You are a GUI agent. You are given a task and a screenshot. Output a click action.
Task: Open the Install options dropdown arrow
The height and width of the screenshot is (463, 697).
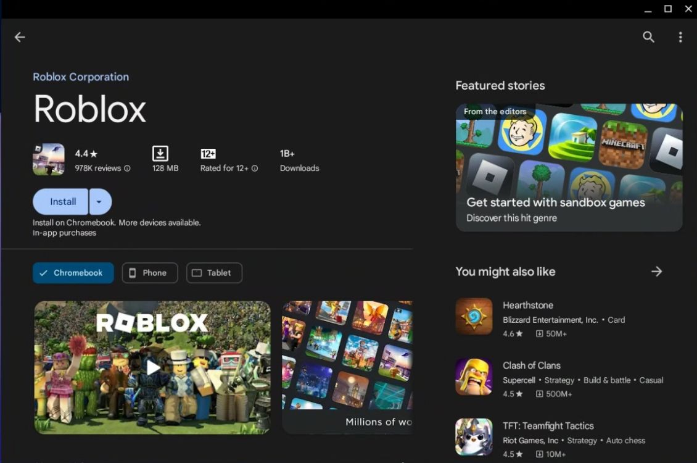tap(100, 201)
